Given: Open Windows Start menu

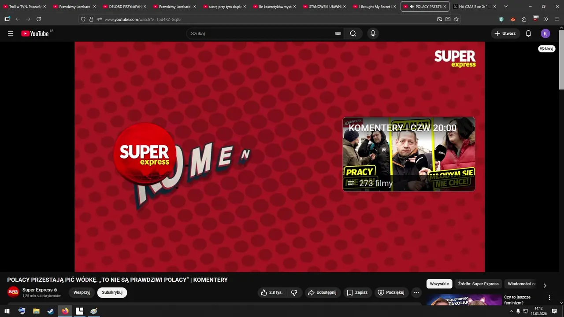Looking at the screenshot, I should click(x=7, y=311).
